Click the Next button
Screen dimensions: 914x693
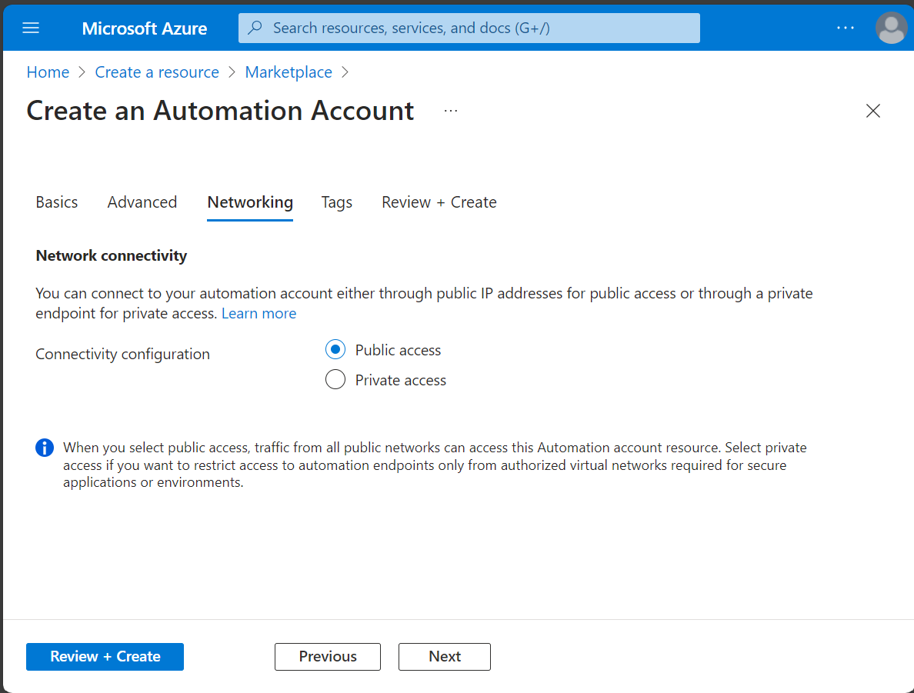[444, 656]
